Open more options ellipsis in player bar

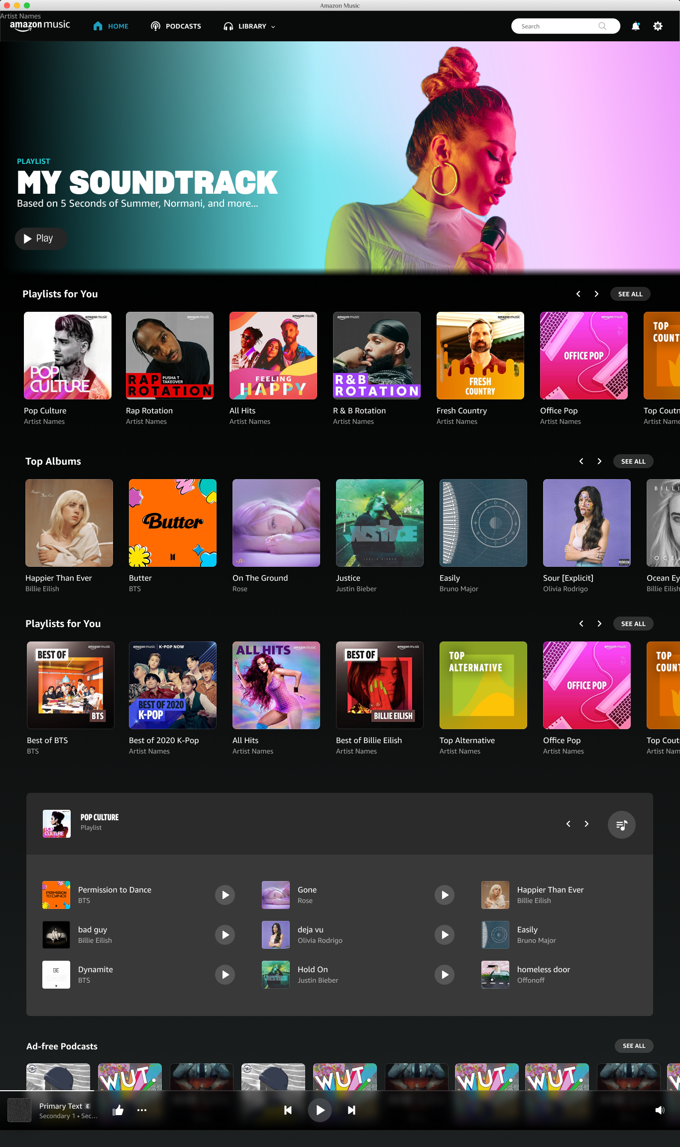coord(142,1110)
